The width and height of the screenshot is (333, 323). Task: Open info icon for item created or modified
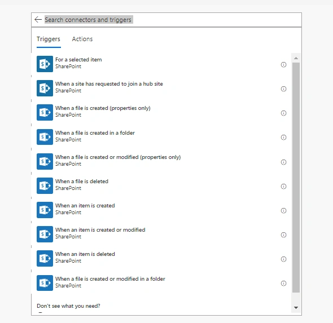(x=283, y=234)
